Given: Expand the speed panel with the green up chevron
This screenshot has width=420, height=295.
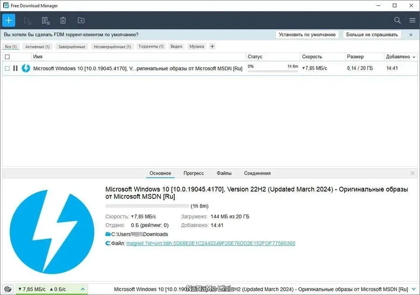Looking at the screenshot, I should click(x=83, y=289).
